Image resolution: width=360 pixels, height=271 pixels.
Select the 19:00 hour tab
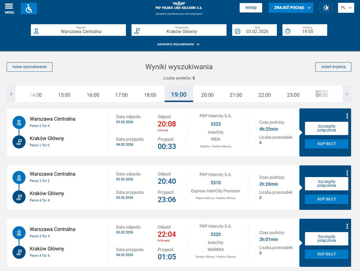179,94
